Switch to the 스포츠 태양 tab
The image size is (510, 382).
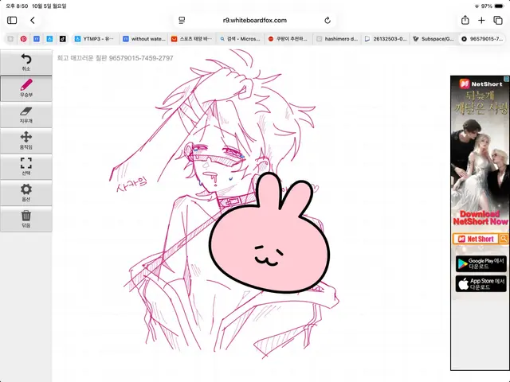pyautogui.click(x=192, y=39)
